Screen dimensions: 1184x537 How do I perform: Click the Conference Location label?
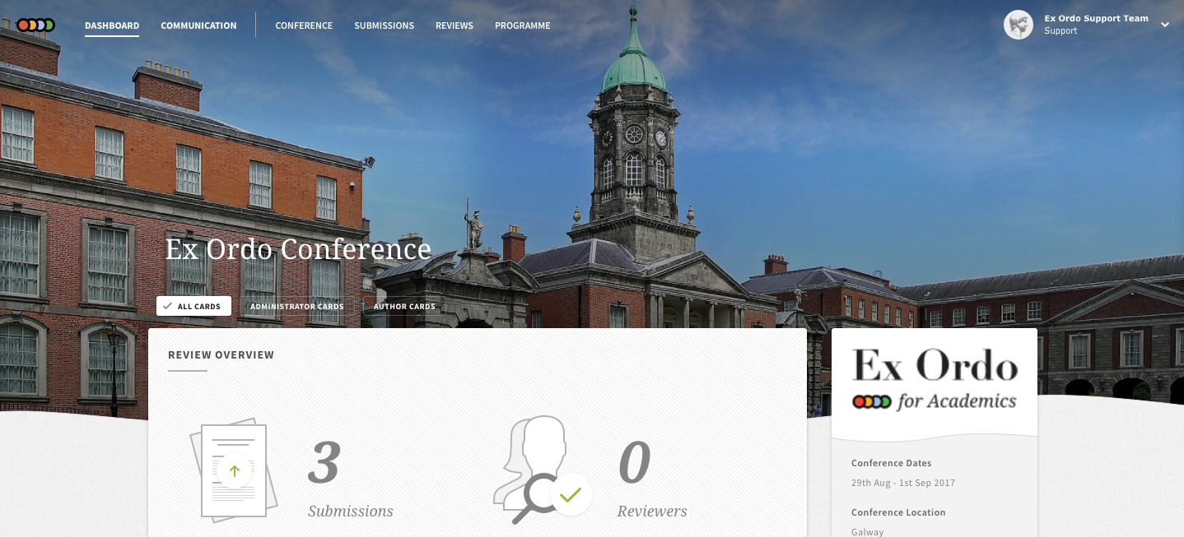pos(898,512)
